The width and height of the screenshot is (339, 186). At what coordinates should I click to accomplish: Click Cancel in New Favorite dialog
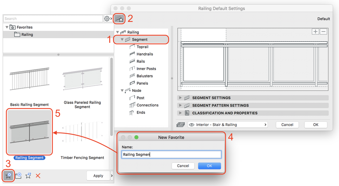point(183,166)
